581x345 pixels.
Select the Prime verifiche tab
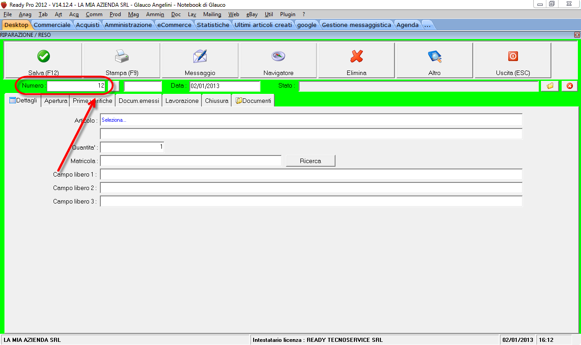click(x=93, y=101)
